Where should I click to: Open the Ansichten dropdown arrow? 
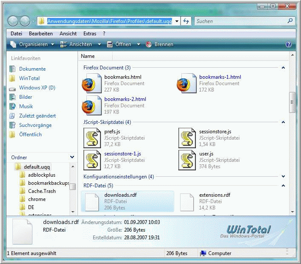coord(99,44)
